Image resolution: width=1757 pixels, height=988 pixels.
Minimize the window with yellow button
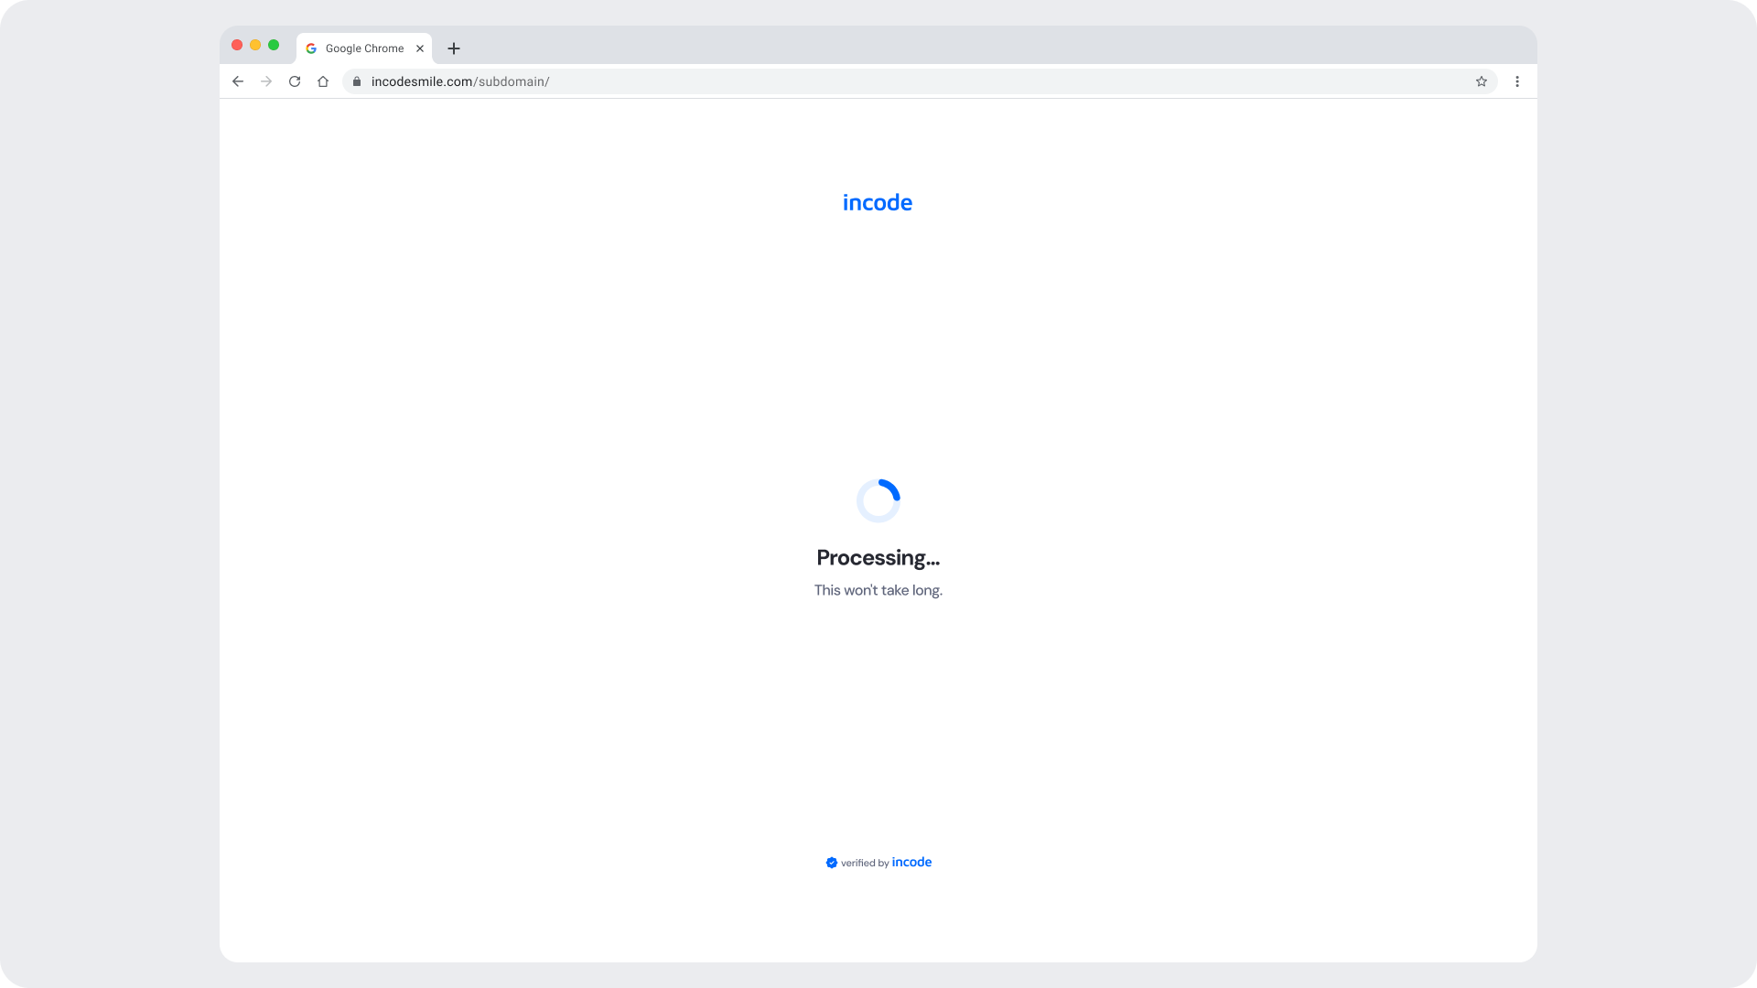(255, 45)
